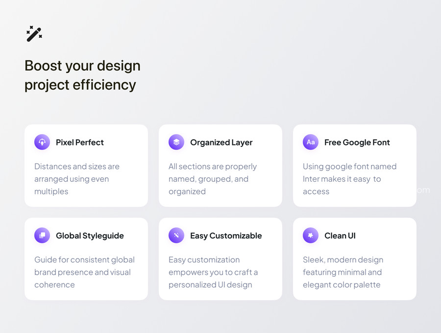Click the Organized Layer stack icon
The width and height of the screenshot is (441, 333).
pyautogui.click(x=176, y=142)
